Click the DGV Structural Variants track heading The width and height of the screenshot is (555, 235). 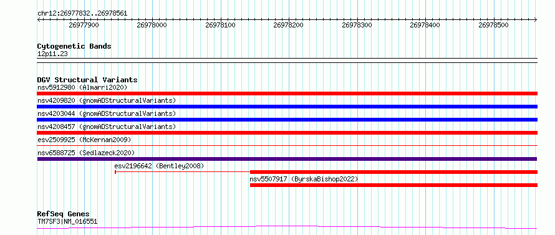[x=87, y=80]
